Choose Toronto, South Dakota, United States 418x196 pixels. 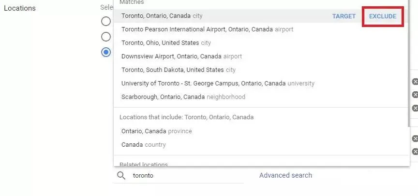click(179, 70)
